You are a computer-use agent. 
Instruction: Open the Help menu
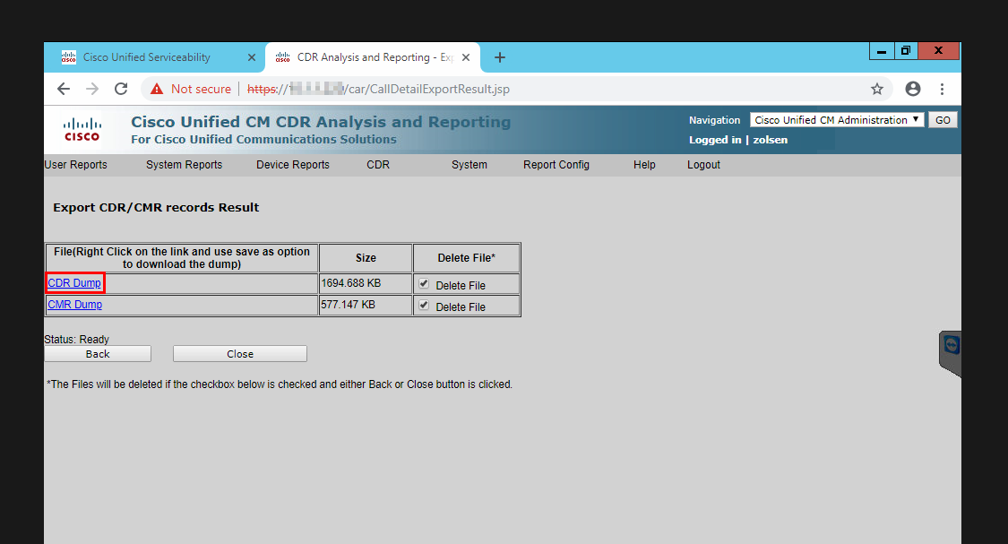point(644,165)
